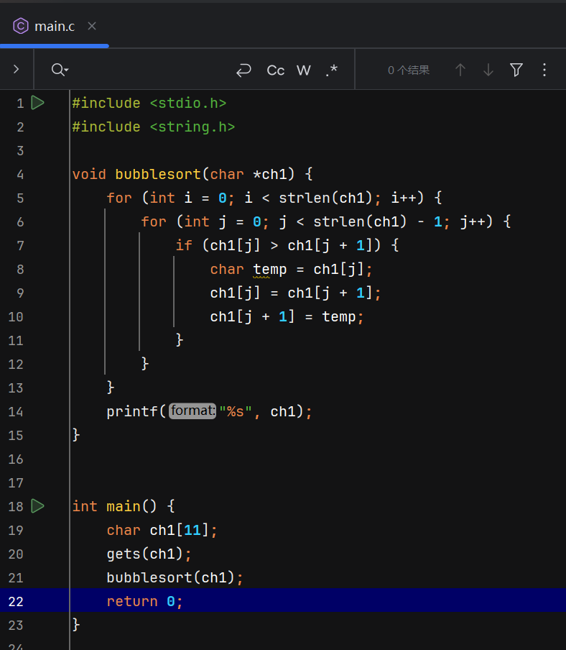The image size is (566, 650).
Task: Click the bubblesort call on line 21
Action: coord(149,577)
